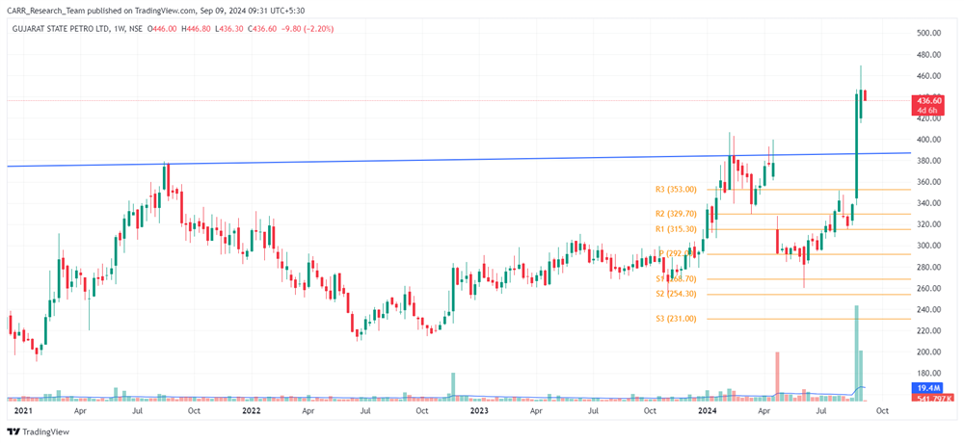This screenshot has width=964, height=443.
Task: Click the S2 (254.30) pivot label
Action: [x=676, y=295]
